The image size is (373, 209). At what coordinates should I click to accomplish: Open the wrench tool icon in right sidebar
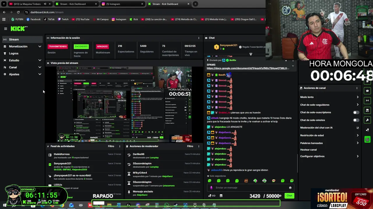pos(367,120)
